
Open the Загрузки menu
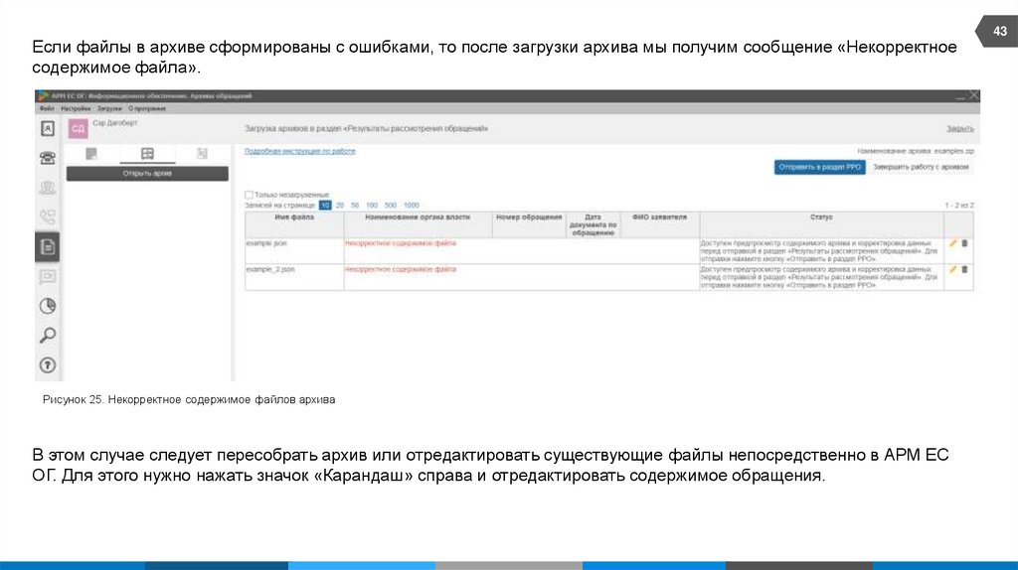point(109,109)
